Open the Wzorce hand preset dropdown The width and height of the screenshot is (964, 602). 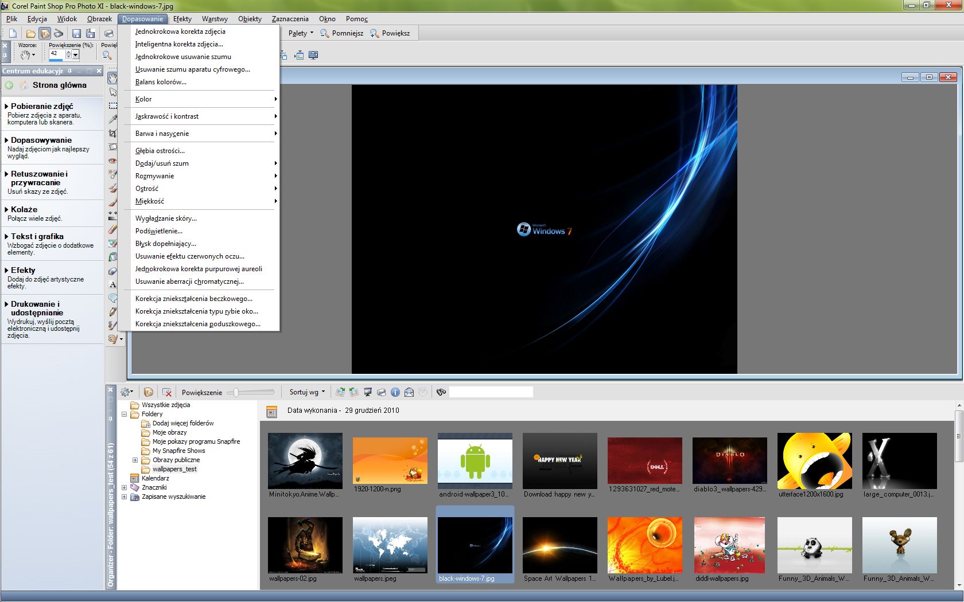28,55
